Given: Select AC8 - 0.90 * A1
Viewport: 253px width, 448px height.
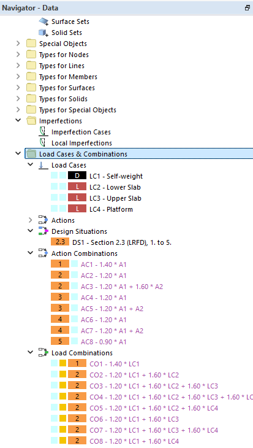Looking at the screenshot, I should (x=104, y=342).
